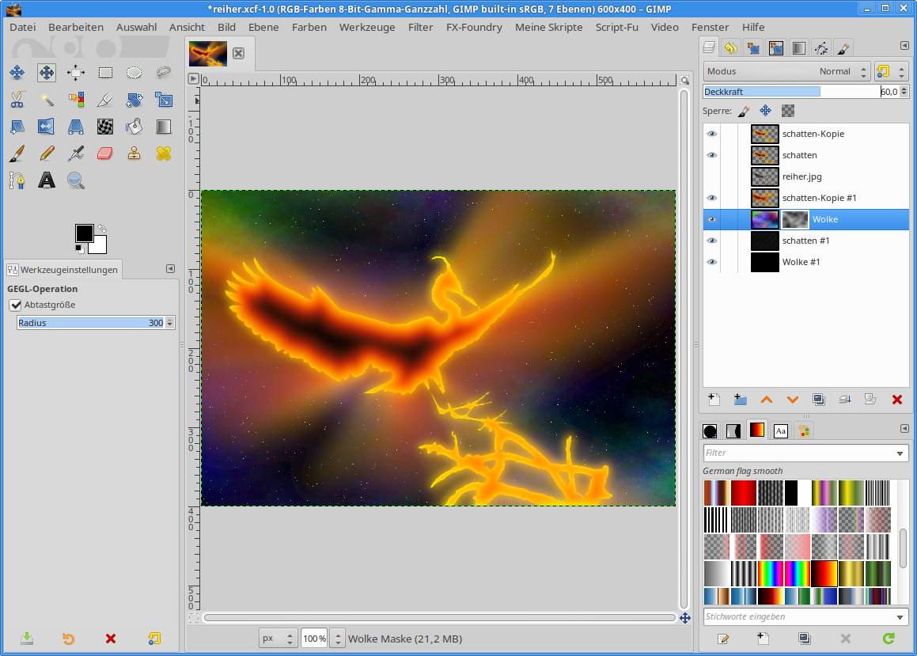This screenshot has height=656, width=917.
Task: Activate the Text tool
Action: click(x=47, y=180)
